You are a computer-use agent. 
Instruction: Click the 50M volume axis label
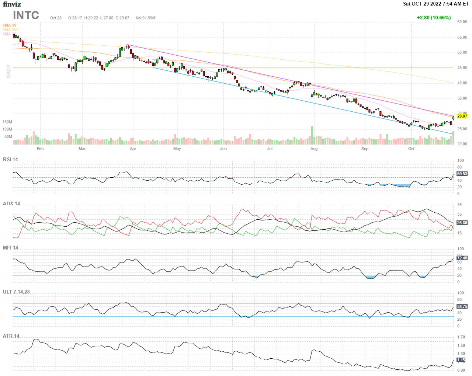coord(8,136)
